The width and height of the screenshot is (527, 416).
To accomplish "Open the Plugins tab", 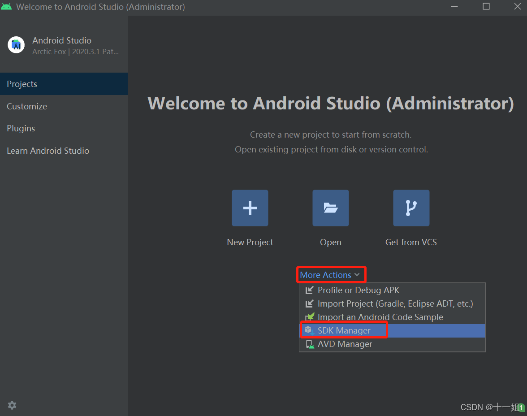I will tap(64, 129).
